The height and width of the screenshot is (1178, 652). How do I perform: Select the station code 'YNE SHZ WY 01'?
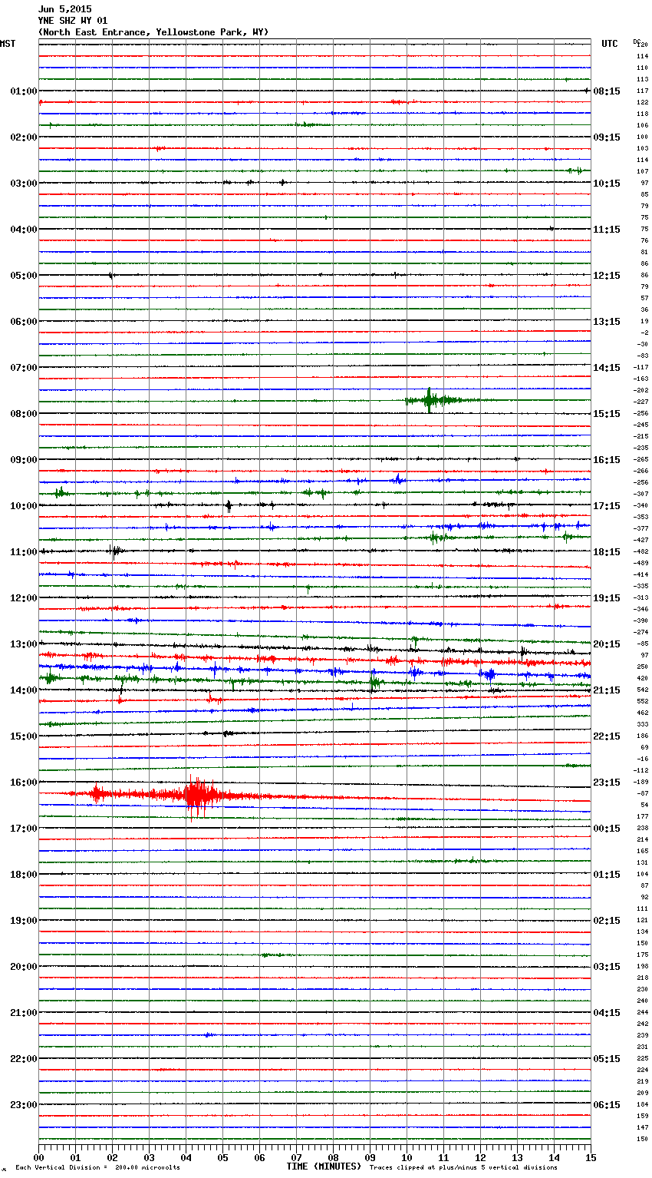(x=73, y=21)
